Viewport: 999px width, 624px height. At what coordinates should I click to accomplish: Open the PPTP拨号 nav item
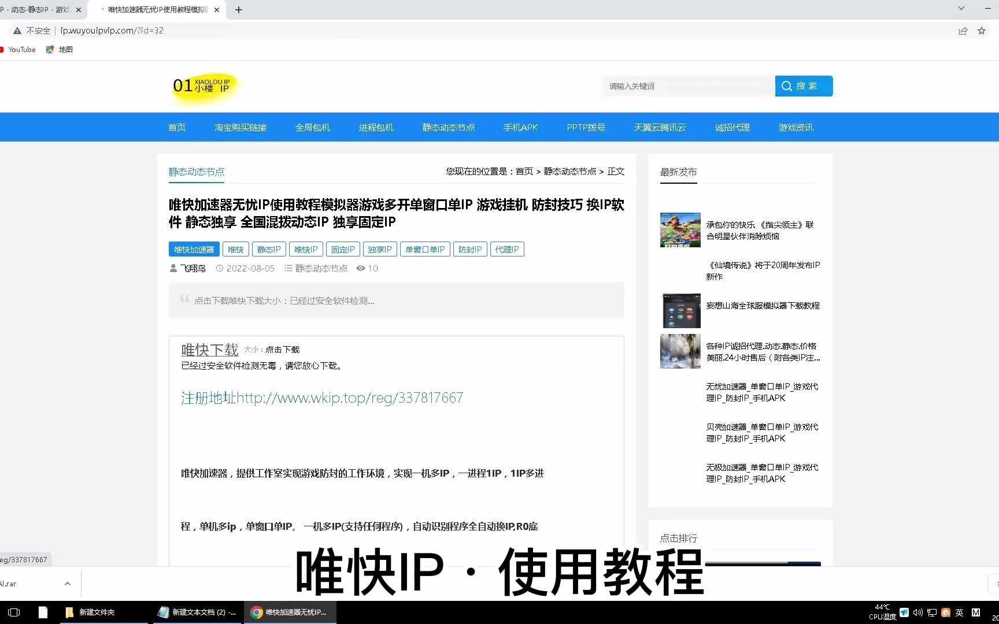click(586, 127)
